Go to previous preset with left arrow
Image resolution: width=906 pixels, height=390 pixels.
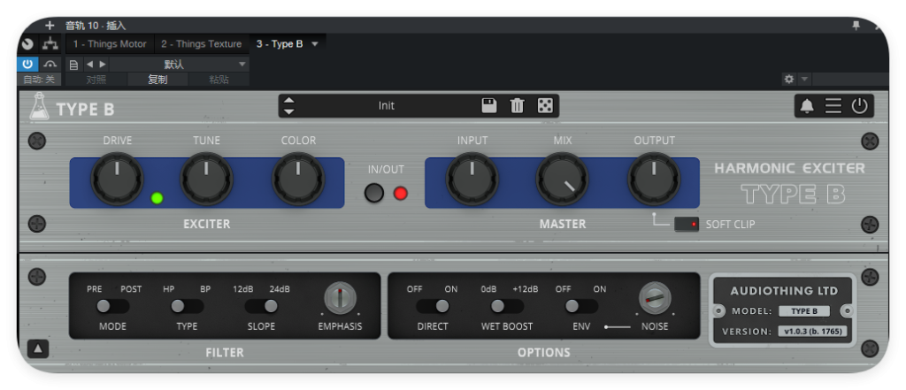89,65
